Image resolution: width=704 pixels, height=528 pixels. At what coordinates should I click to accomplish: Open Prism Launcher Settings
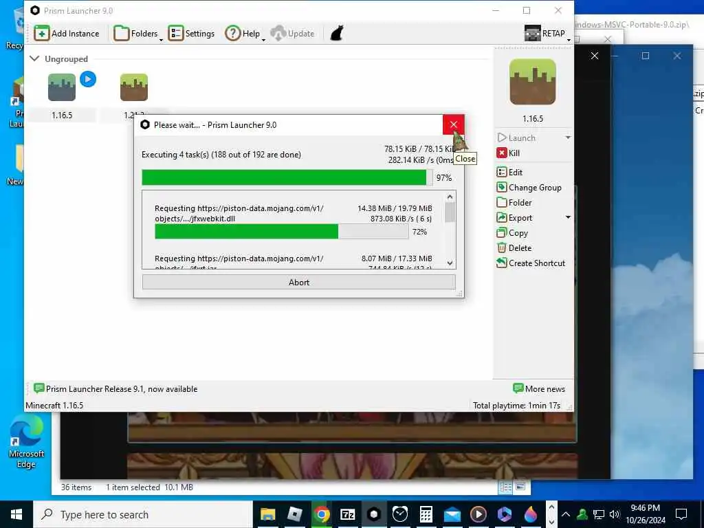(192, 33)
